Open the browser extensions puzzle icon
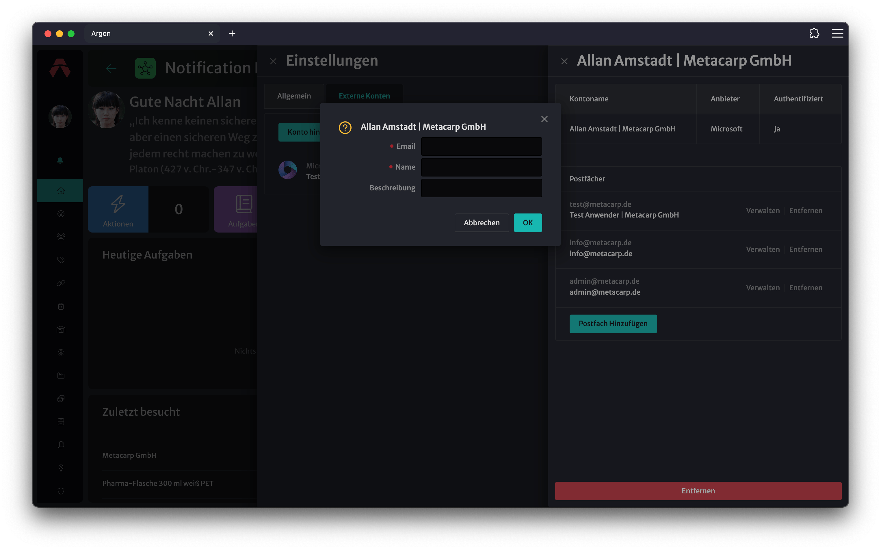The width and height of the screenshot is (881, 550). pyautogui.click(x=814, y=34)
